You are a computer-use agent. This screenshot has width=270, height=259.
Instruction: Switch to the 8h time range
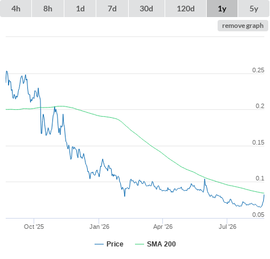pyautogui.click(x=48, y=9)
